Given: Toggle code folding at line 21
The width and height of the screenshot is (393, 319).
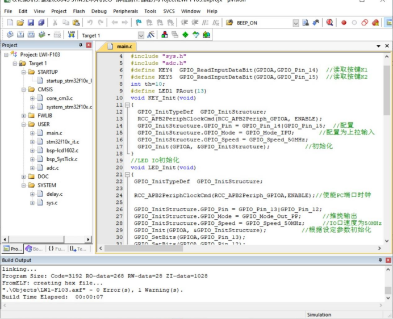Looking at the screenshot, I should [x=127, y=174].
